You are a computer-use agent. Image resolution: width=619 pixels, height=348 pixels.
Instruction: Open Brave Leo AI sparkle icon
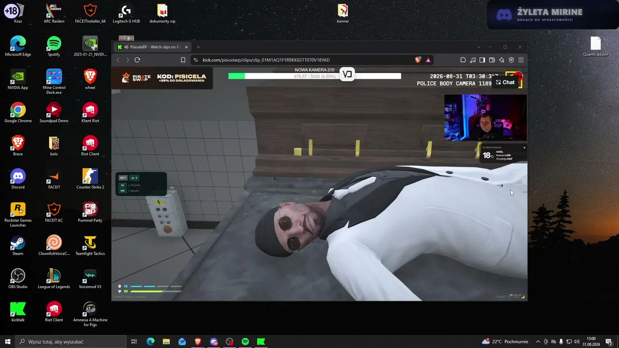501,60
